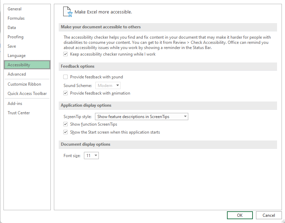Click the accessibility checker description paragraph
This screenshot has height=223, width=285.
(x=167, y=42)
